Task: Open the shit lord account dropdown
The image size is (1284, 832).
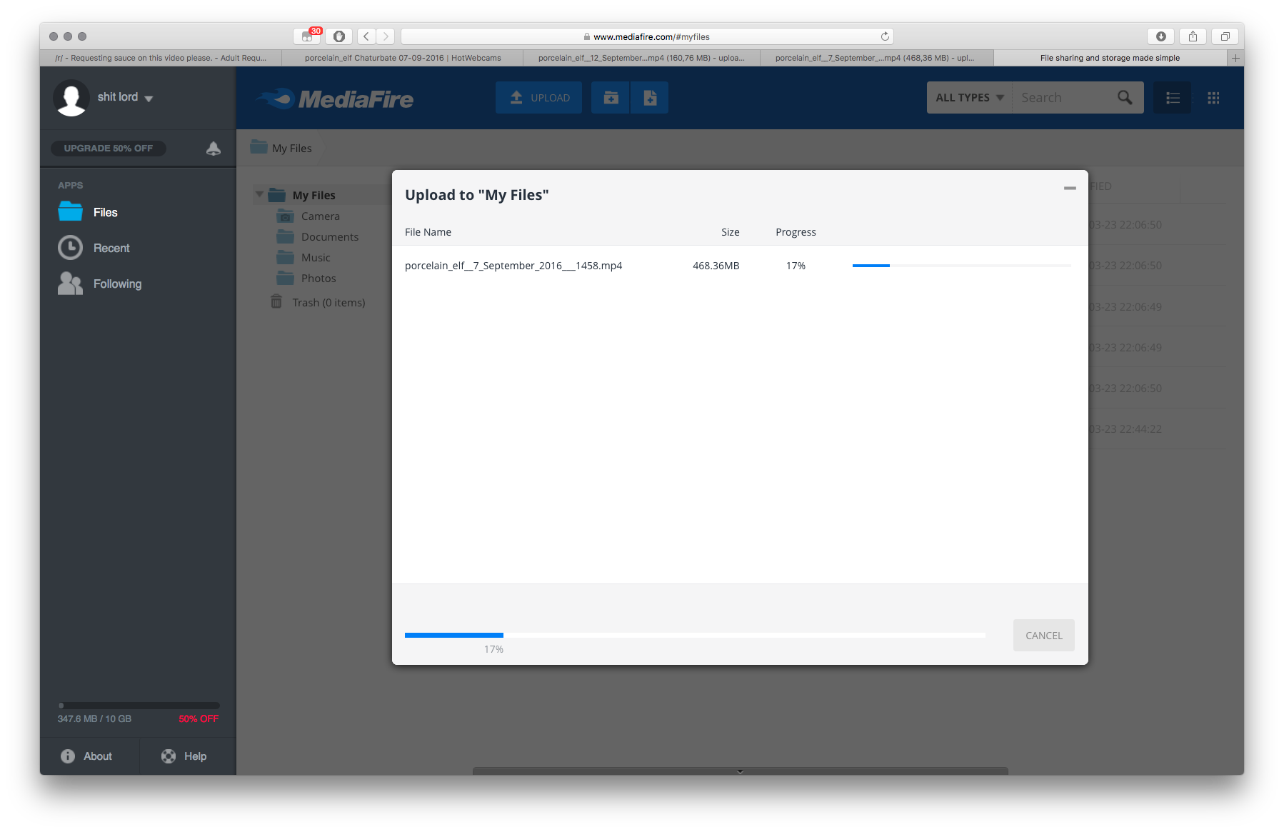Action: pos(126,97)
